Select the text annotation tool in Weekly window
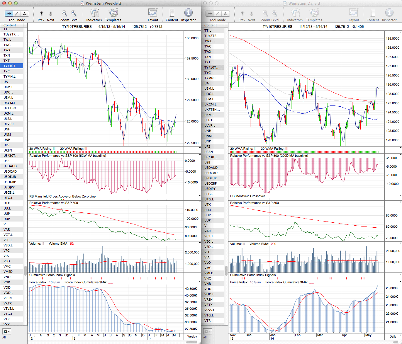Screen dimensions: 402x344 click(24, 13)
